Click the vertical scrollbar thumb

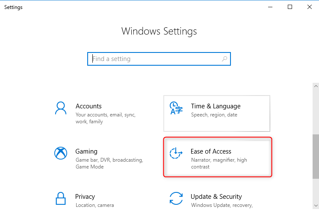316,157
